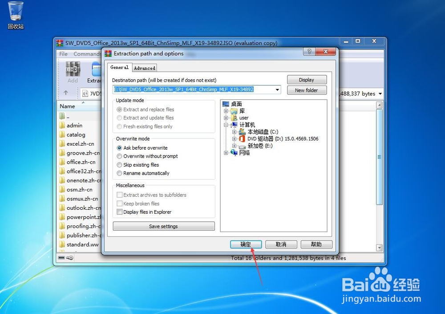Select the admin folder icon
445x314 pixels.
pyautogui.click(x=62, y=125)
